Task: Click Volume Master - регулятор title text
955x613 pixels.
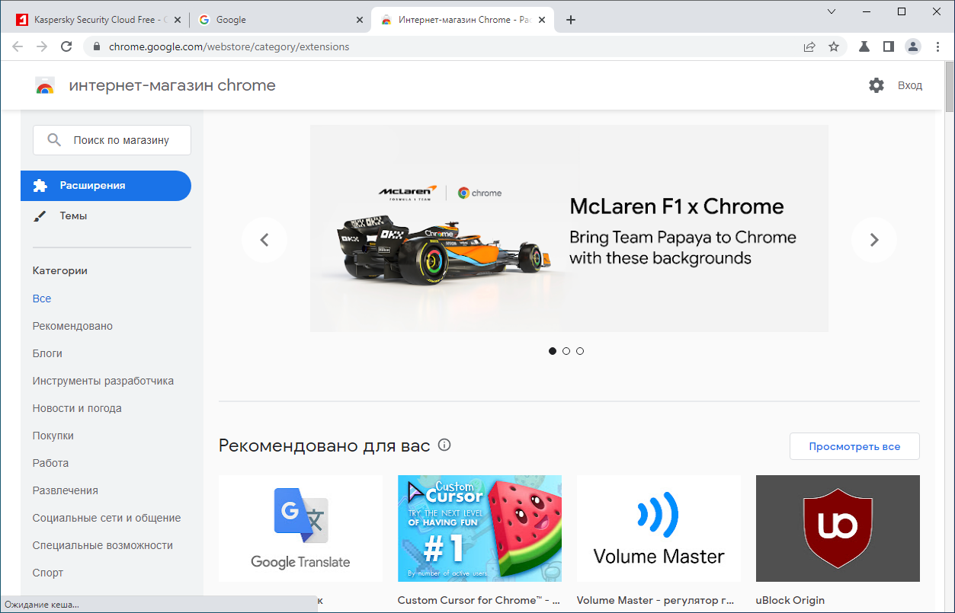Action: click(655, 600)
